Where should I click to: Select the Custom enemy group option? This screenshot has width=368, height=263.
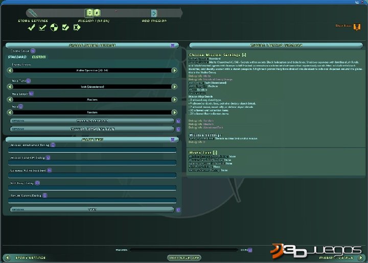(x=38, y=57)
